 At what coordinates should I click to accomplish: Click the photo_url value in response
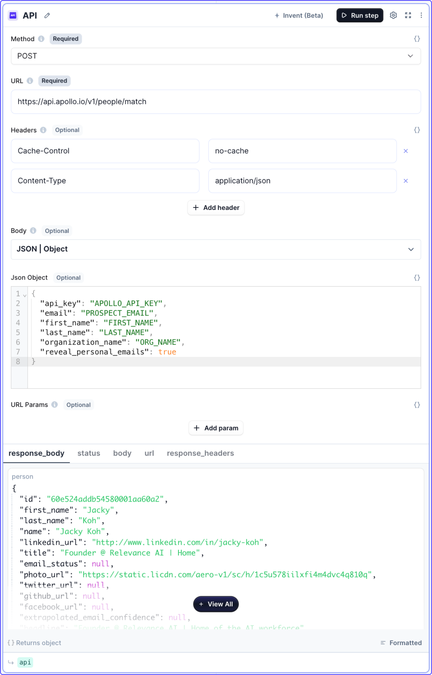point(225,575)
